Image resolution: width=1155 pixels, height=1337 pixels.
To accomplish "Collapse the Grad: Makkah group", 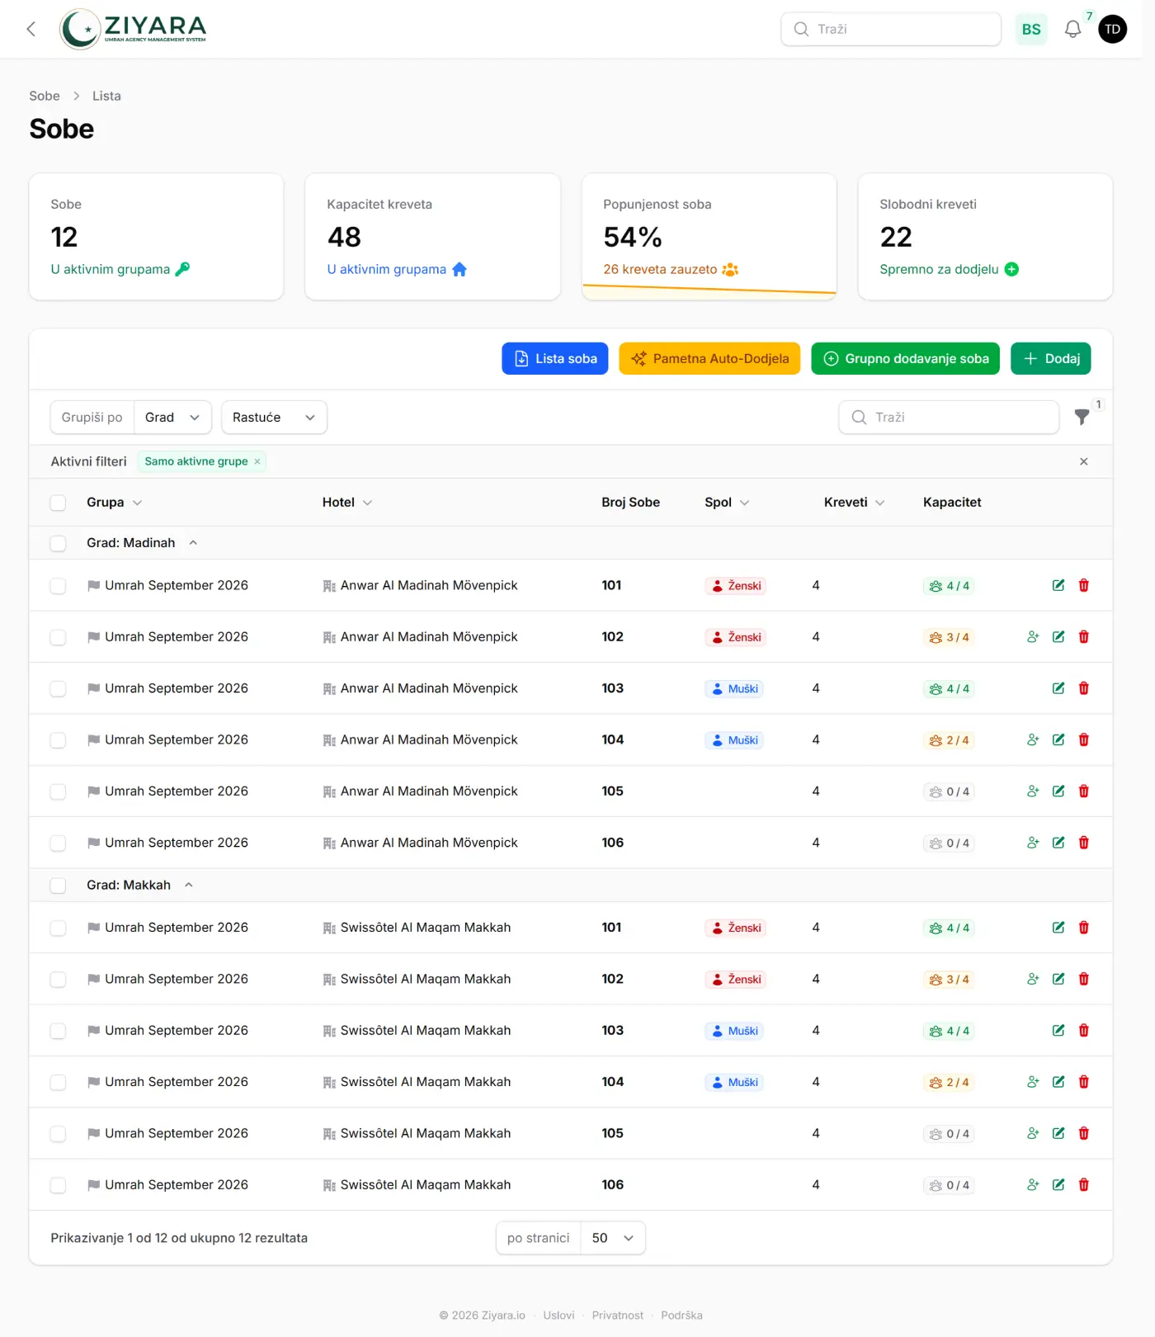I will click(x=189, y=885).
